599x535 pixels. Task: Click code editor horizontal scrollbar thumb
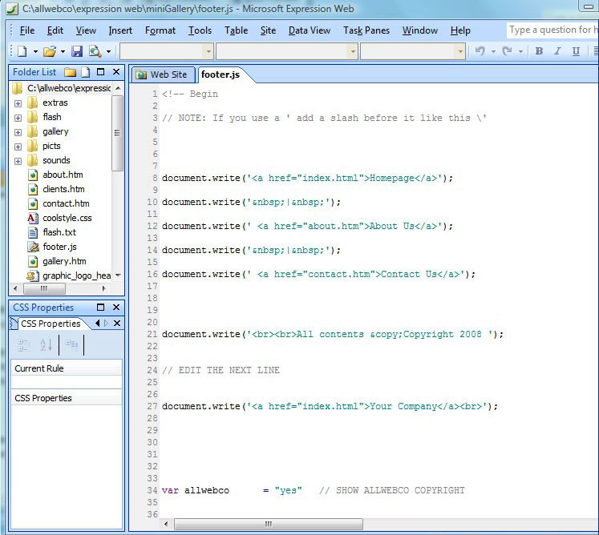click(x=269, y=524)
